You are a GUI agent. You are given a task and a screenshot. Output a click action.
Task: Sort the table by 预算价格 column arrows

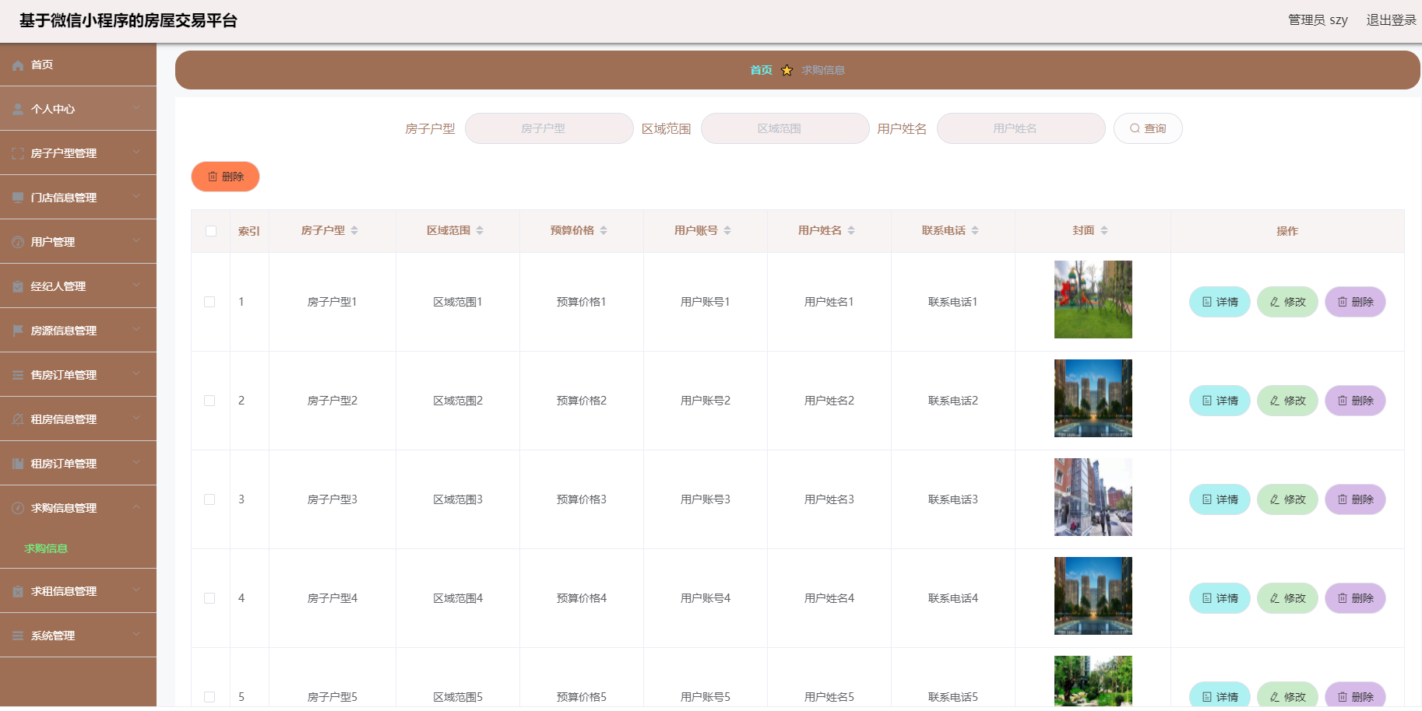point(604,230)
